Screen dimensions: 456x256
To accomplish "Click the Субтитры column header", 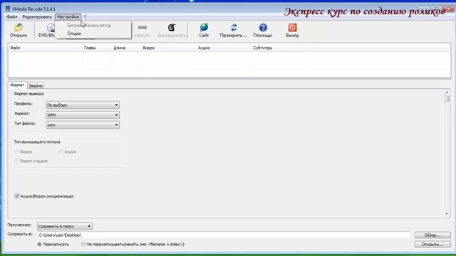I will pyautogui.click(x=279, y=48).
